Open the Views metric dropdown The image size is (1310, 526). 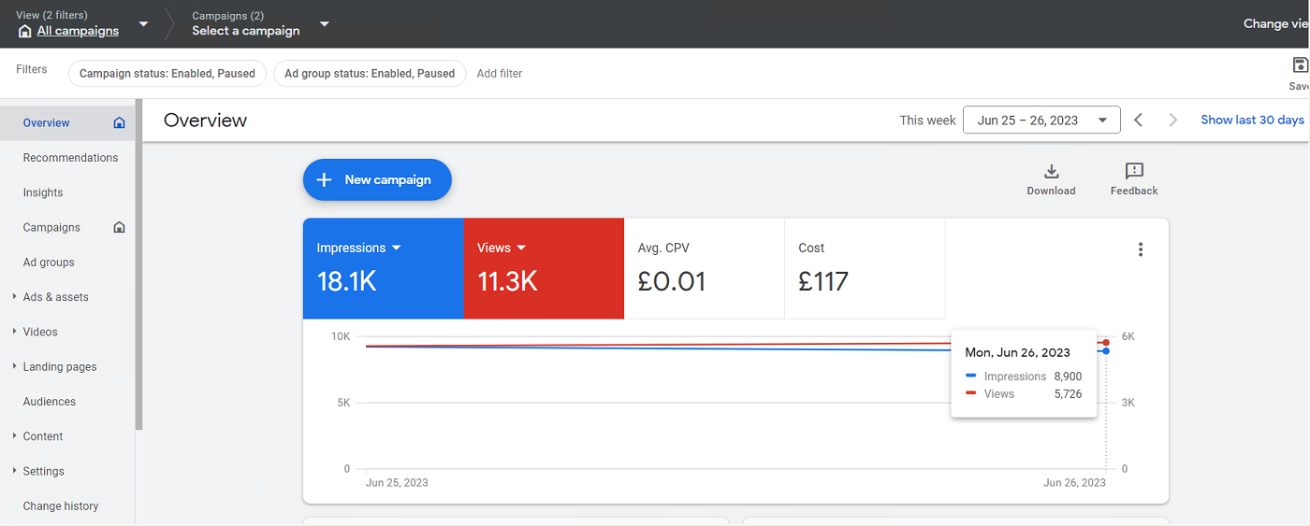(521, 248)
